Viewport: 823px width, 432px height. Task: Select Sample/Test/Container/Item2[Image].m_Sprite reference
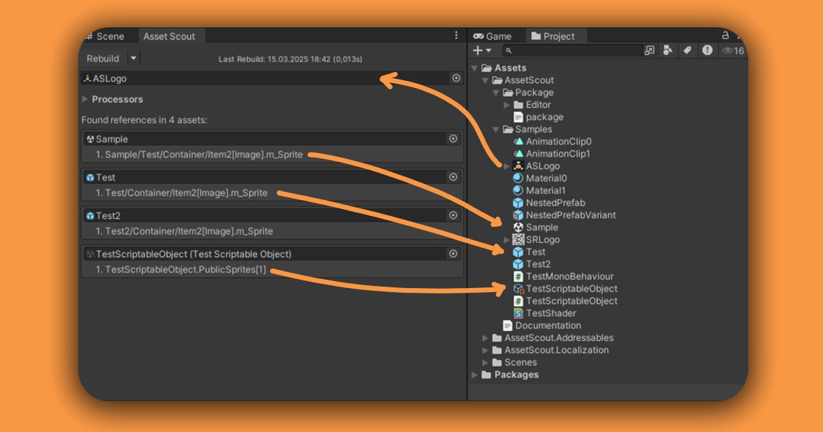pos(200,154)
